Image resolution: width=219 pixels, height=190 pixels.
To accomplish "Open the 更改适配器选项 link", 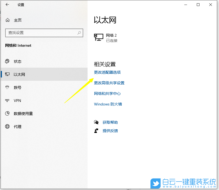I will click(108, 72).
